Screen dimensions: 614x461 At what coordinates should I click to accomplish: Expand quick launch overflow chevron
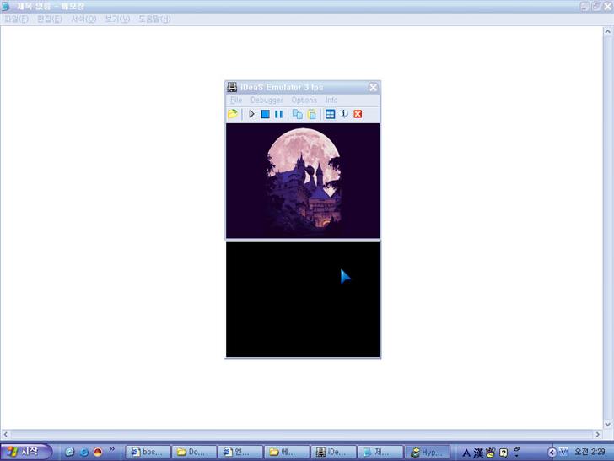[x=112, y=449]
